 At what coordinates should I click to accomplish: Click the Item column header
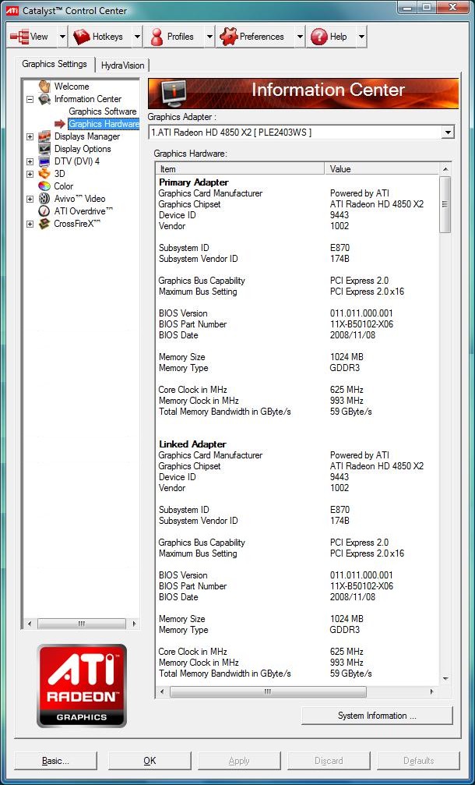click(240, 168)
